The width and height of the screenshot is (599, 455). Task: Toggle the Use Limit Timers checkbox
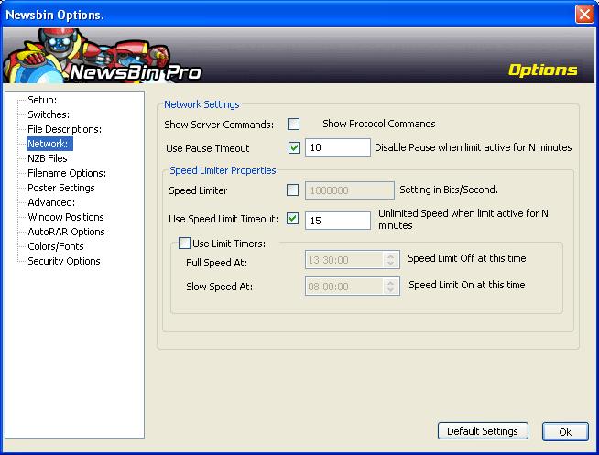point(184,243)
